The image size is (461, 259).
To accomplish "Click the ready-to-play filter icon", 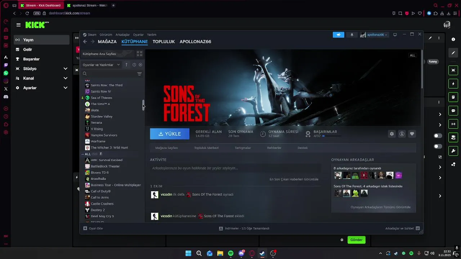I will tap(140, 65).
